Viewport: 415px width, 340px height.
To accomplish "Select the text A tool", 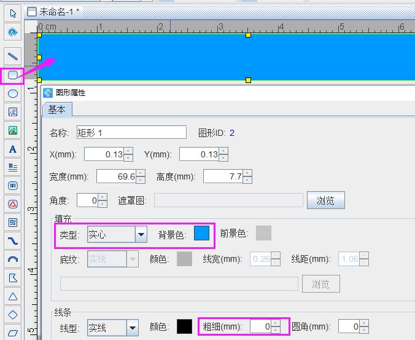I will click(12, 149).
